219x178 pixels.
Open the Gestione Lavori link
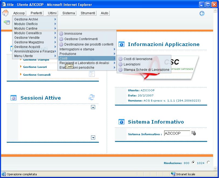[35, 67]
